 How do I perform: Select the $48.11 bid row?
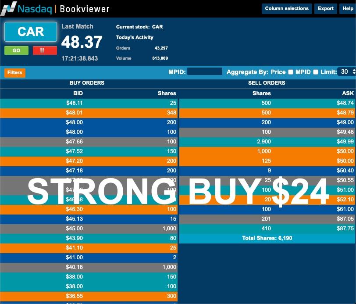pos(89,103)
